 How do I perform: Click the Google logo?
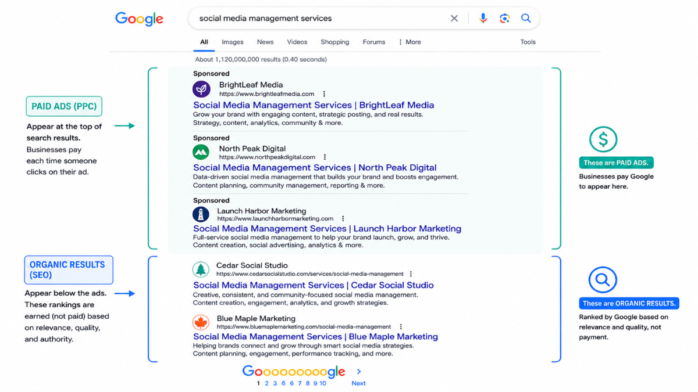click(x=139, y=19)
